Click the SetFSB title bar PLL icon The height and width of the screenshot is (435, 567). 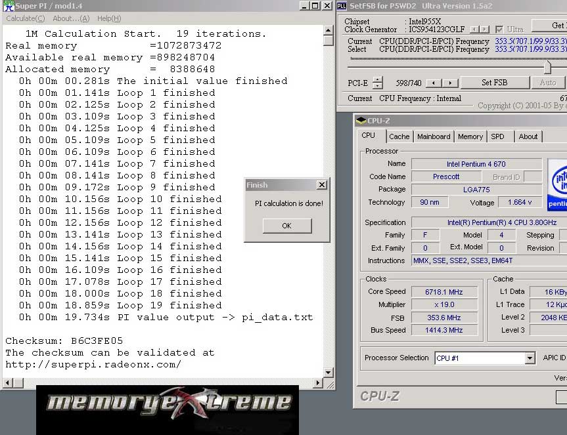click(x=342, y=6)
